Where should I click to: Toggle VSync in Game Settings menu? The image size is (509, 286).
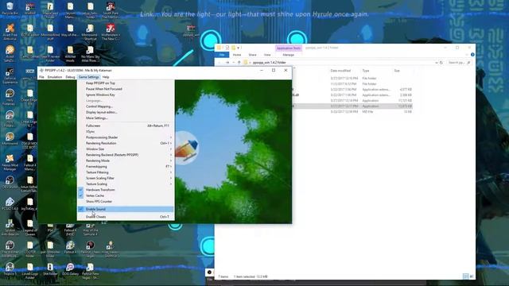pos(126,131)
